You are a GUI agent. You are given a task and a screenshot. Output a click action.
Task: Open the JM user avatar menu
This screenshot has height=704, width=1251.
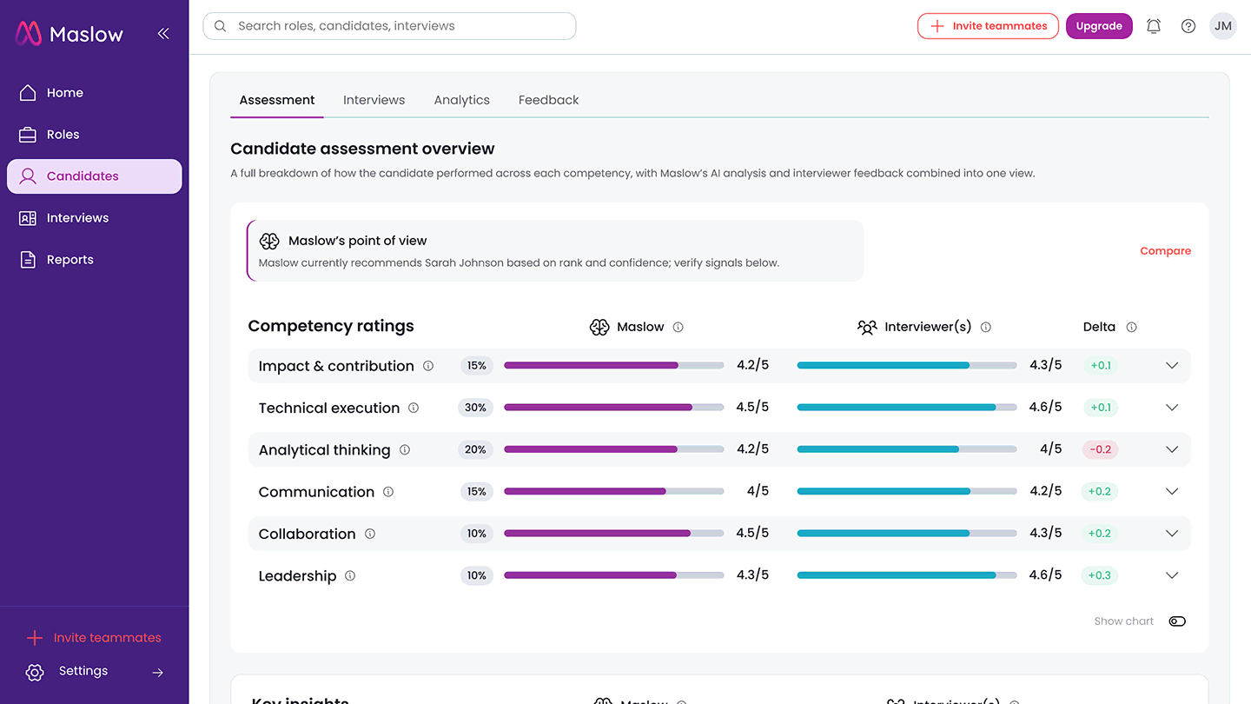tap(1223, 26)
